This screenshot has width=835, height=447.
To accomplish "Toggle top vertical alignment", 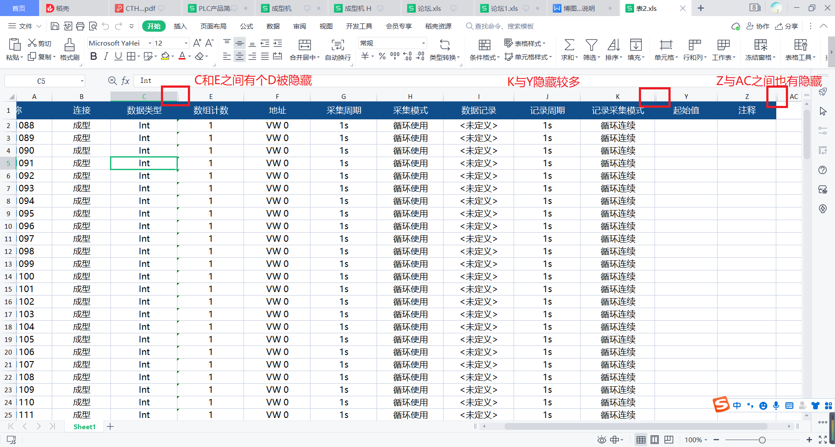I will (x=227, y=43).
